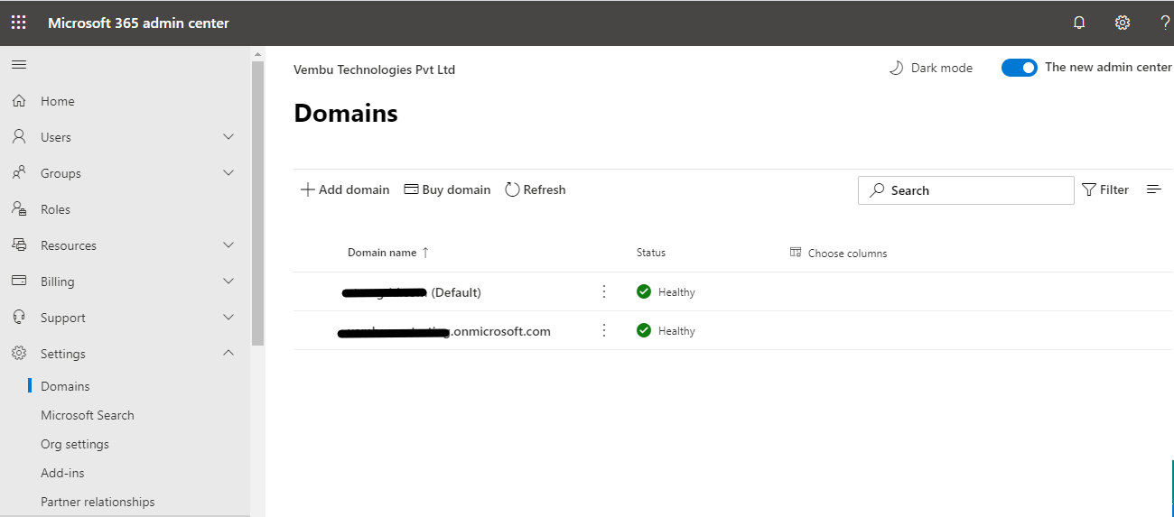This screenshot has width=1174, height=517.
Task: Click the Domain name column header
Action: point(382,253)
